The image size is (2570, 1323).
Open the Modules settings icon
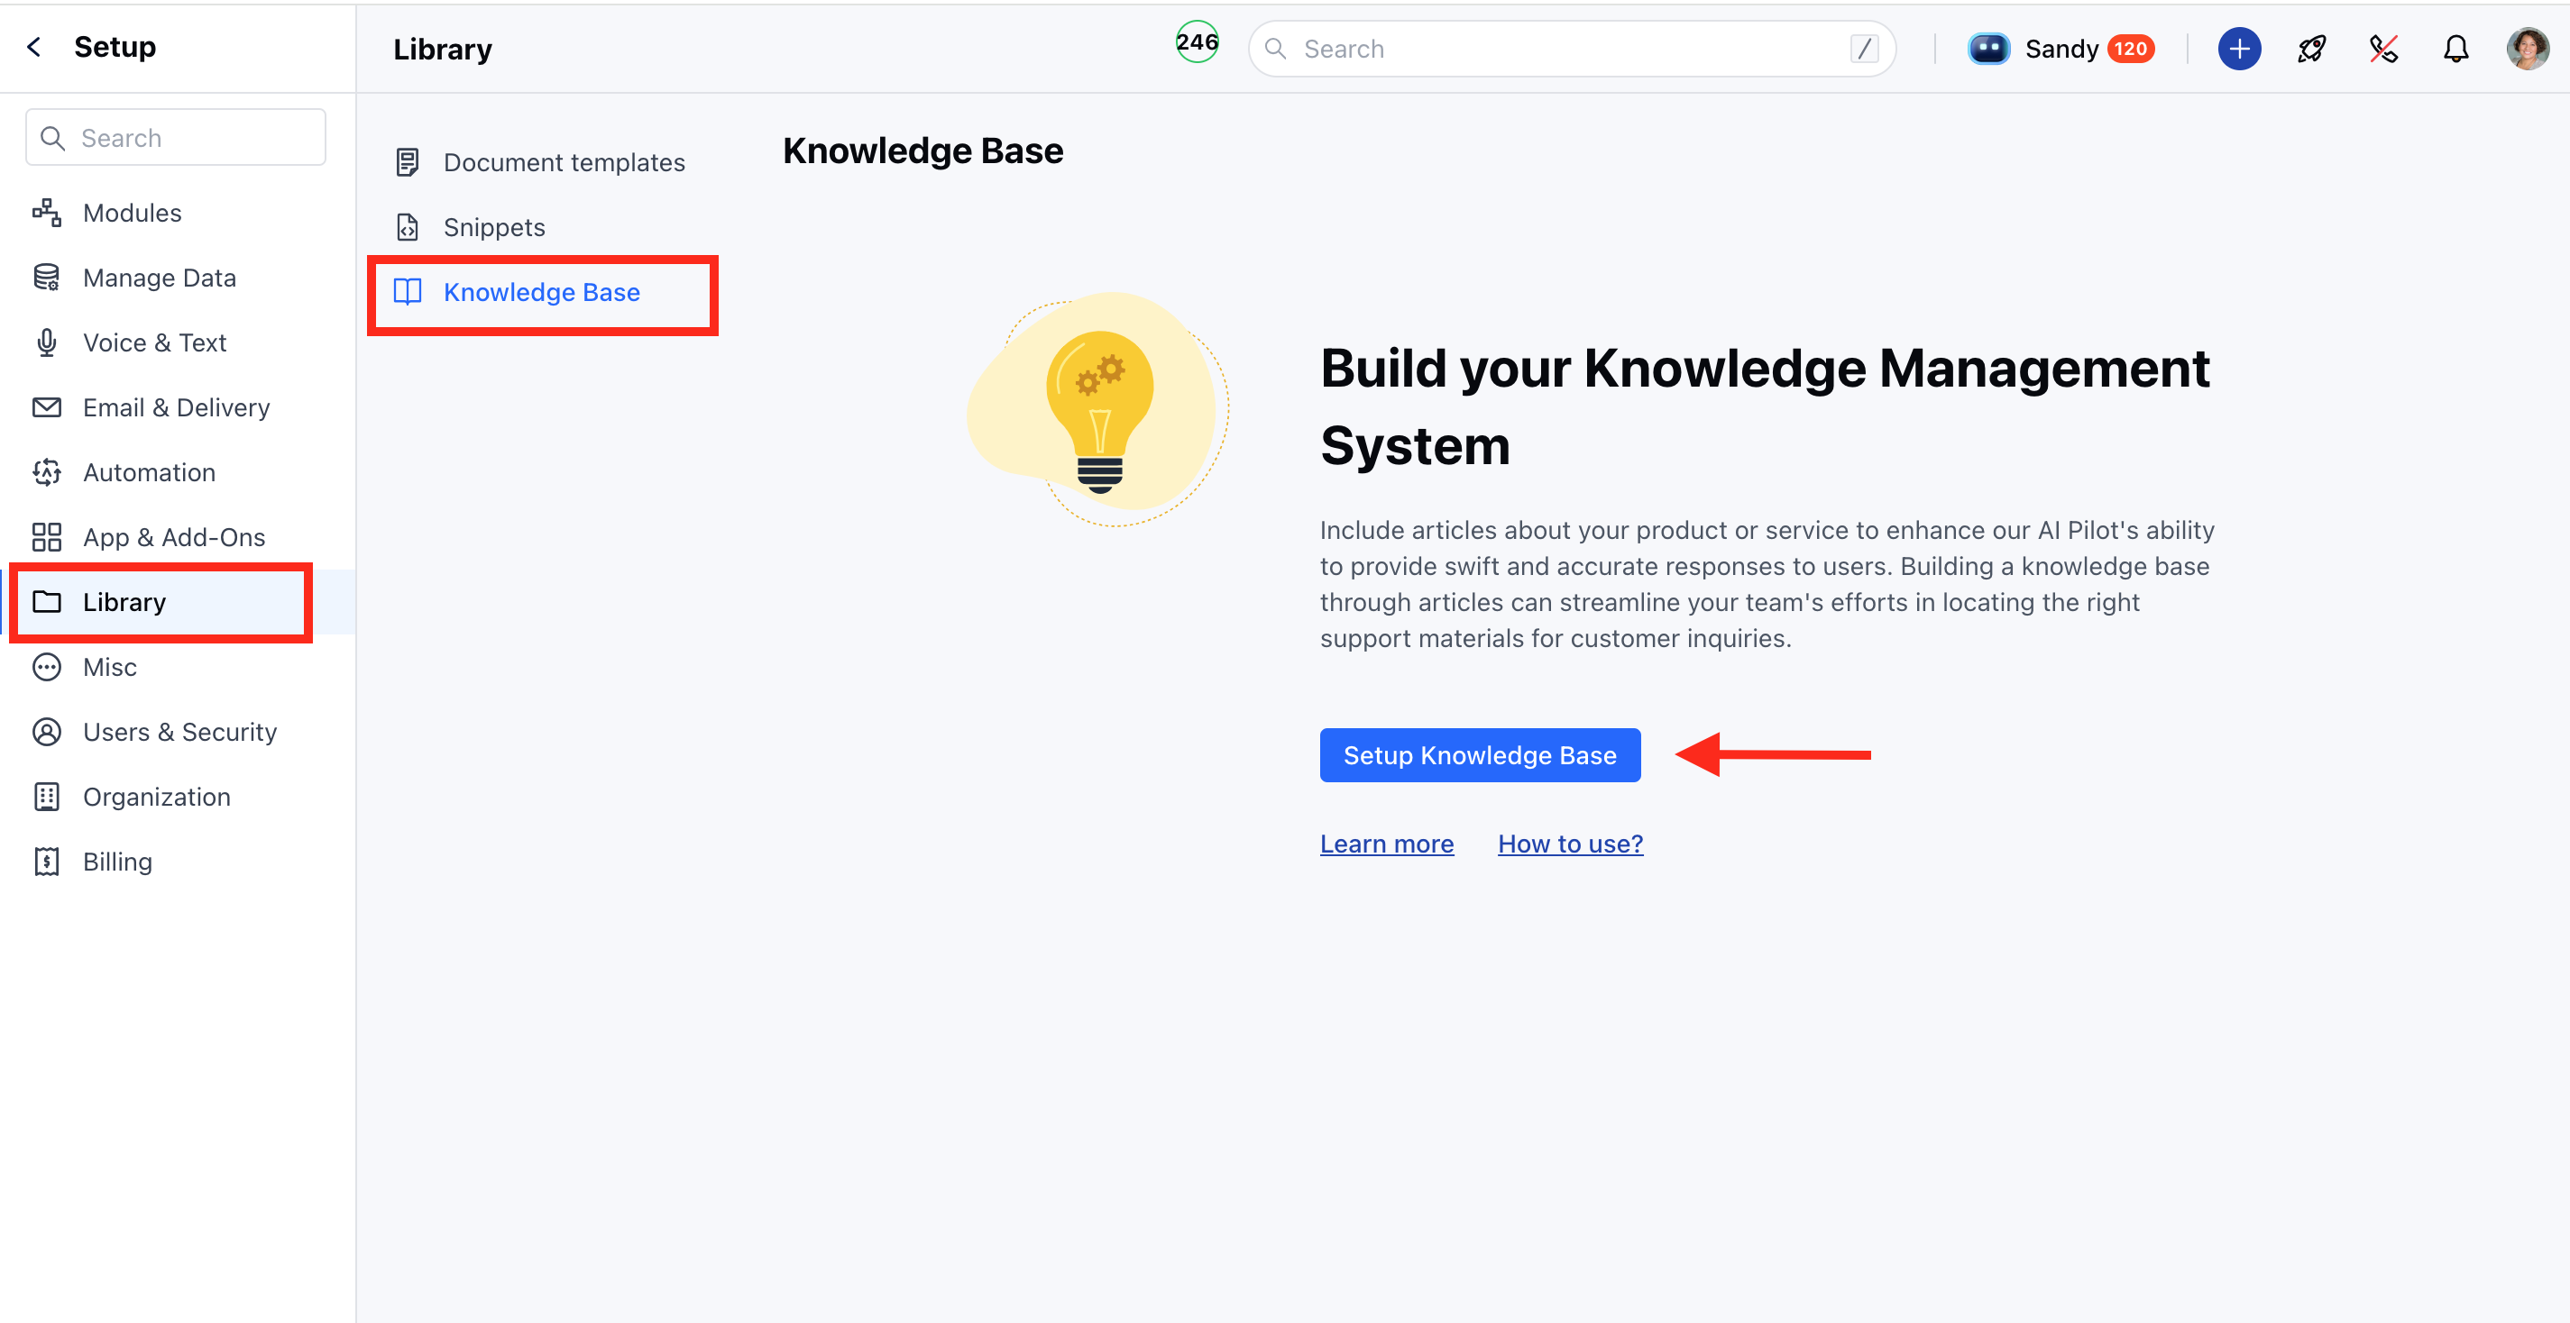pos(47,213)
